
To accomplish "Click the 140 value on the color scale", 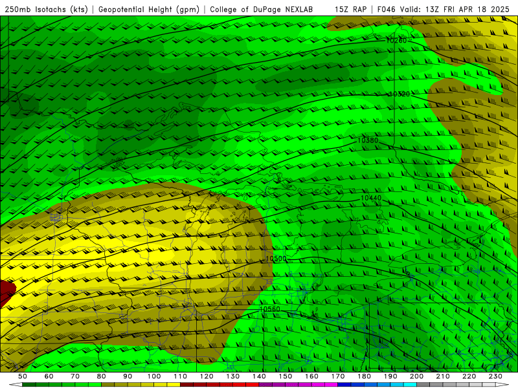I will coord(259,376).
